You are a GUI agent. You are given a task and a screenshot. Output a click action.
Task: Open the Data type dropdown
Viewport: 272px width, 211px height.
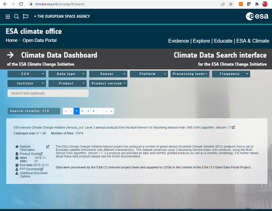point(68,74)
